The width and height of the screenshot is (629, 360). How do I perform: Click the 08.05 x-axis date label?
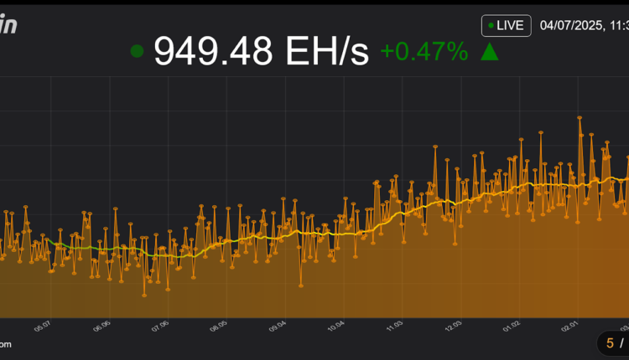pos(218,326)
